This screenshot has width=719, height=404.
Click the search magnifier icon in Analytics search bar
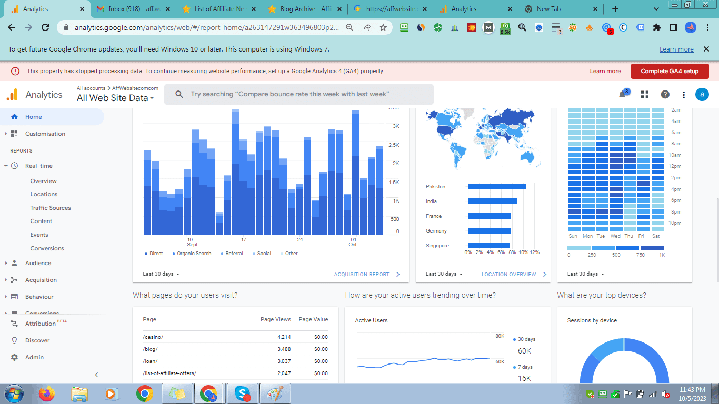[x=179, y=94]
